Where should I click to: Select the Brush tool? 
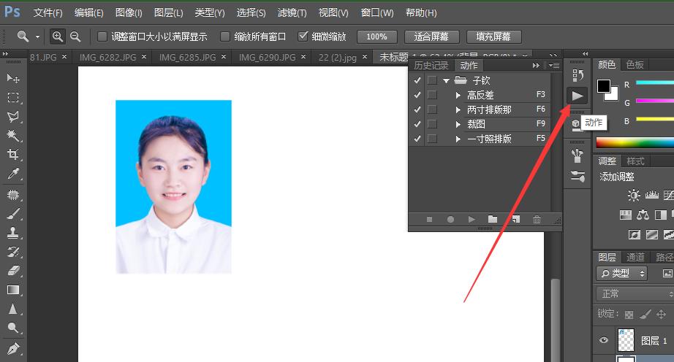click(13, 214)
